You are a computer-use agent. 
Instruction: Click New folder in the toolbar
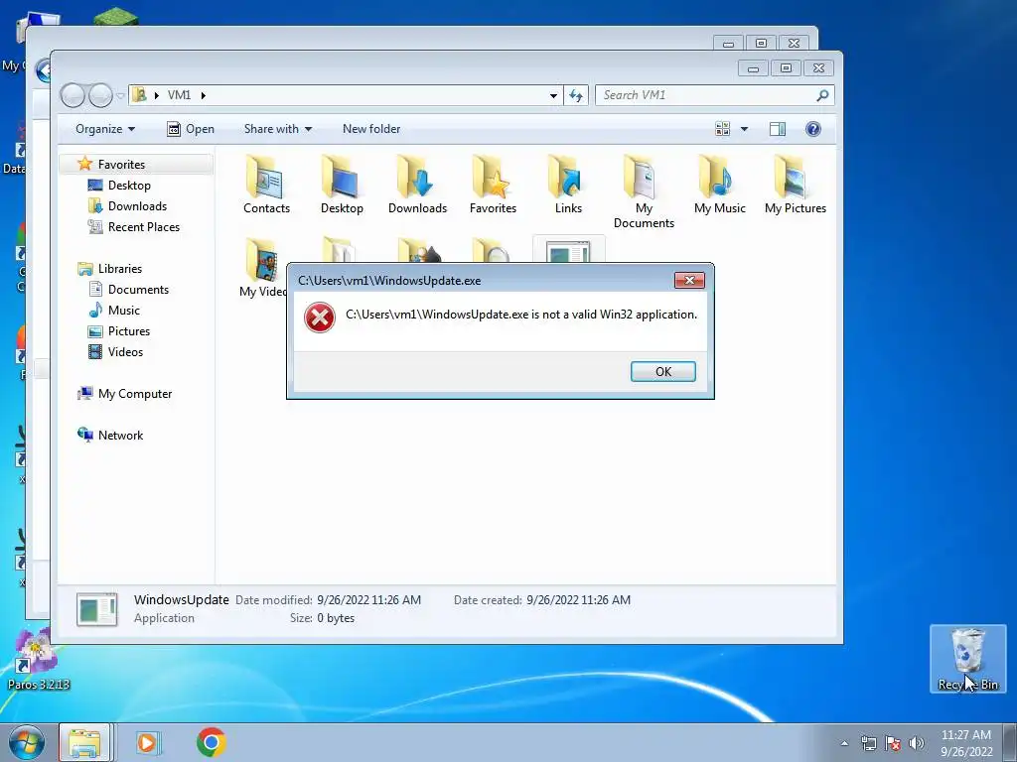[x=371, y=129]
